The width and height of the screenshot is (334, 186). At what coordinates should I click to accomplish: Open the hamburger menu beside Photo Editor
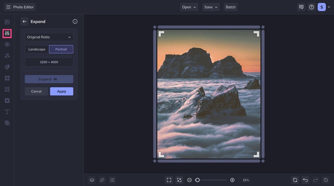point(8,7)
